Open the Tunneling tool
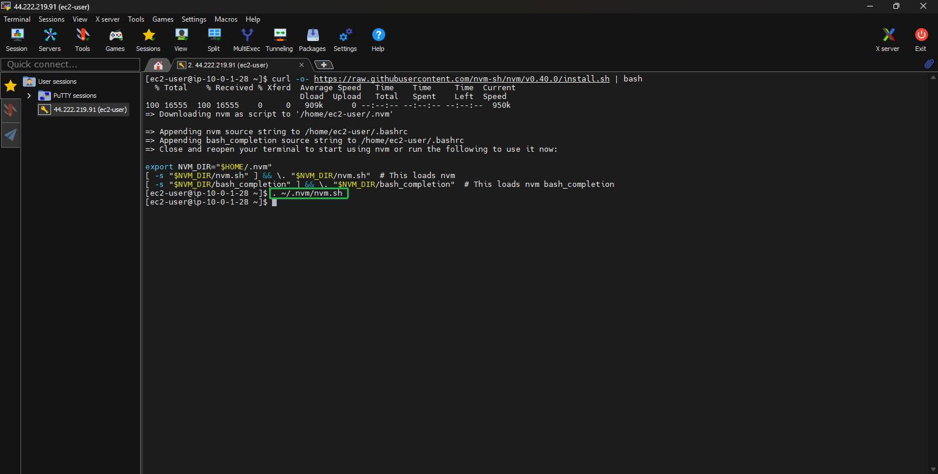Screen dimensions: 938x474 point(279,40)
